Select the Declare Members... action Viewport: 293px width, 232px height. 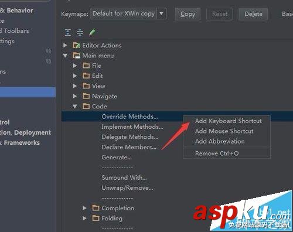(129, 147)
